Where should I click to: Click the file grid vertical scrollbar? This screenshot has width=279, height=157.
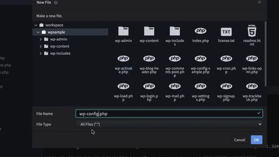[x=265, y=54]
